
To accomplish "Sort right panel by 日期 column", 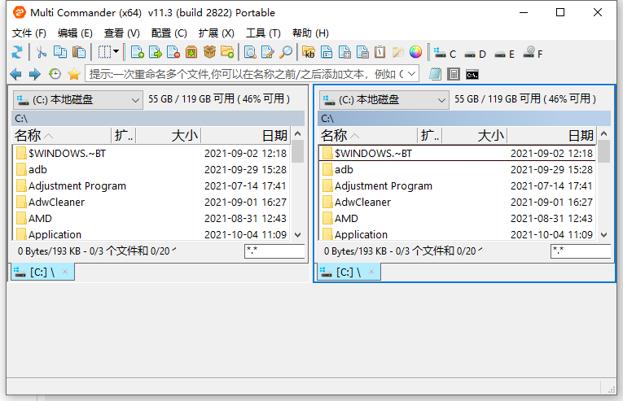I will tap(552, 135).
